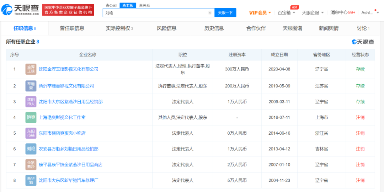384x192 pixels.
Task: Click the 职位 column header
Action: (183, 55)
